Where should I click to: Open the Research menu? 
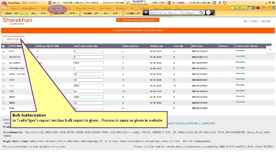pos(121,8)
